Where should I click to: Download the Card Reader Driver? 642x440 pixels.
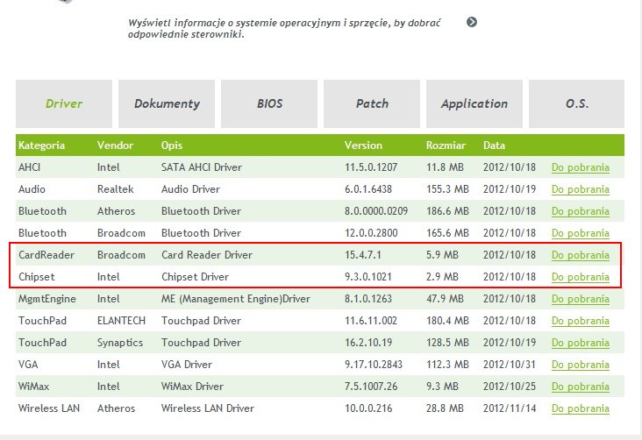coord(581,255)
